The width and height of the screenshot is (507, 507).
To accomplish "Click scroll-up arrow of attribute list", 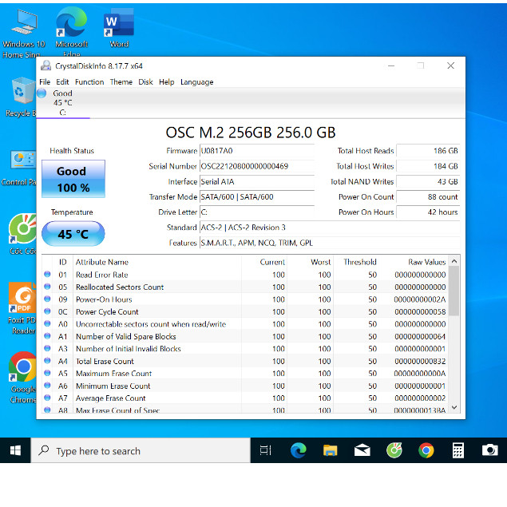I will pos(454,261).
